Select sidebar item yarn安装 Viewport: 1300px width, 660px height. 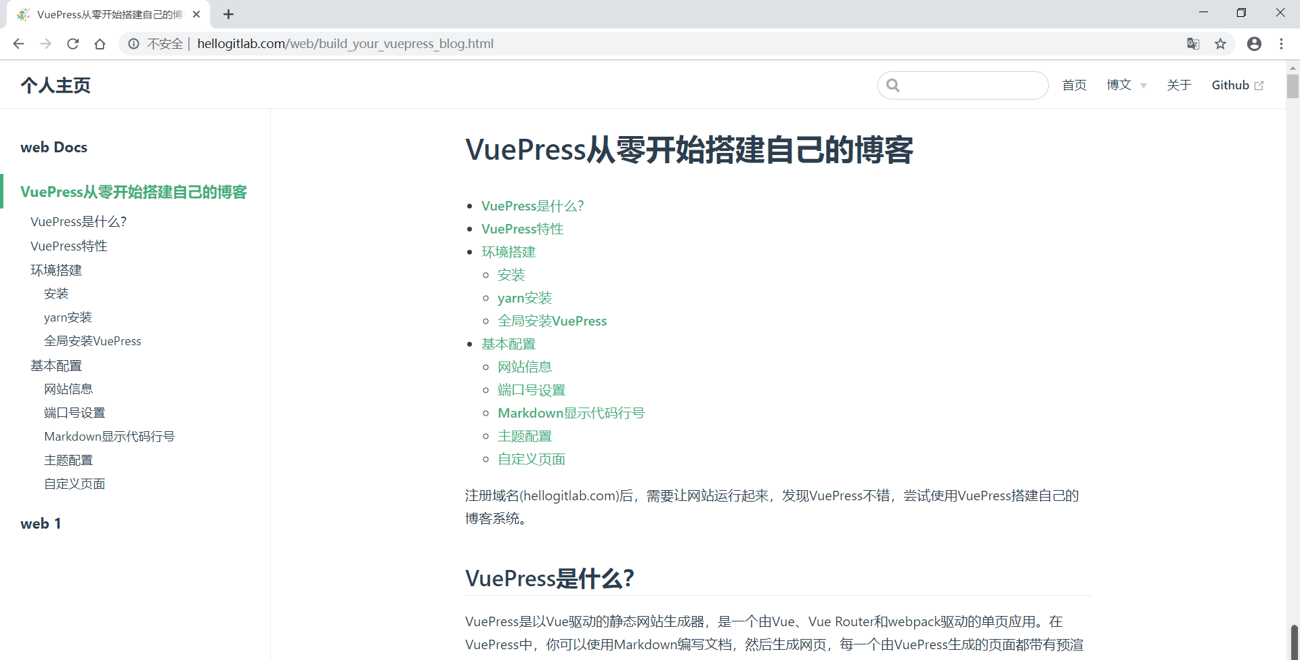tap(68, 317)
